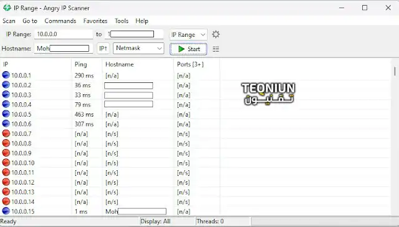Click the blue status dot for 10.0.0.15
The height and width of the screenshot is (227, 399).
tap(6, 211)
